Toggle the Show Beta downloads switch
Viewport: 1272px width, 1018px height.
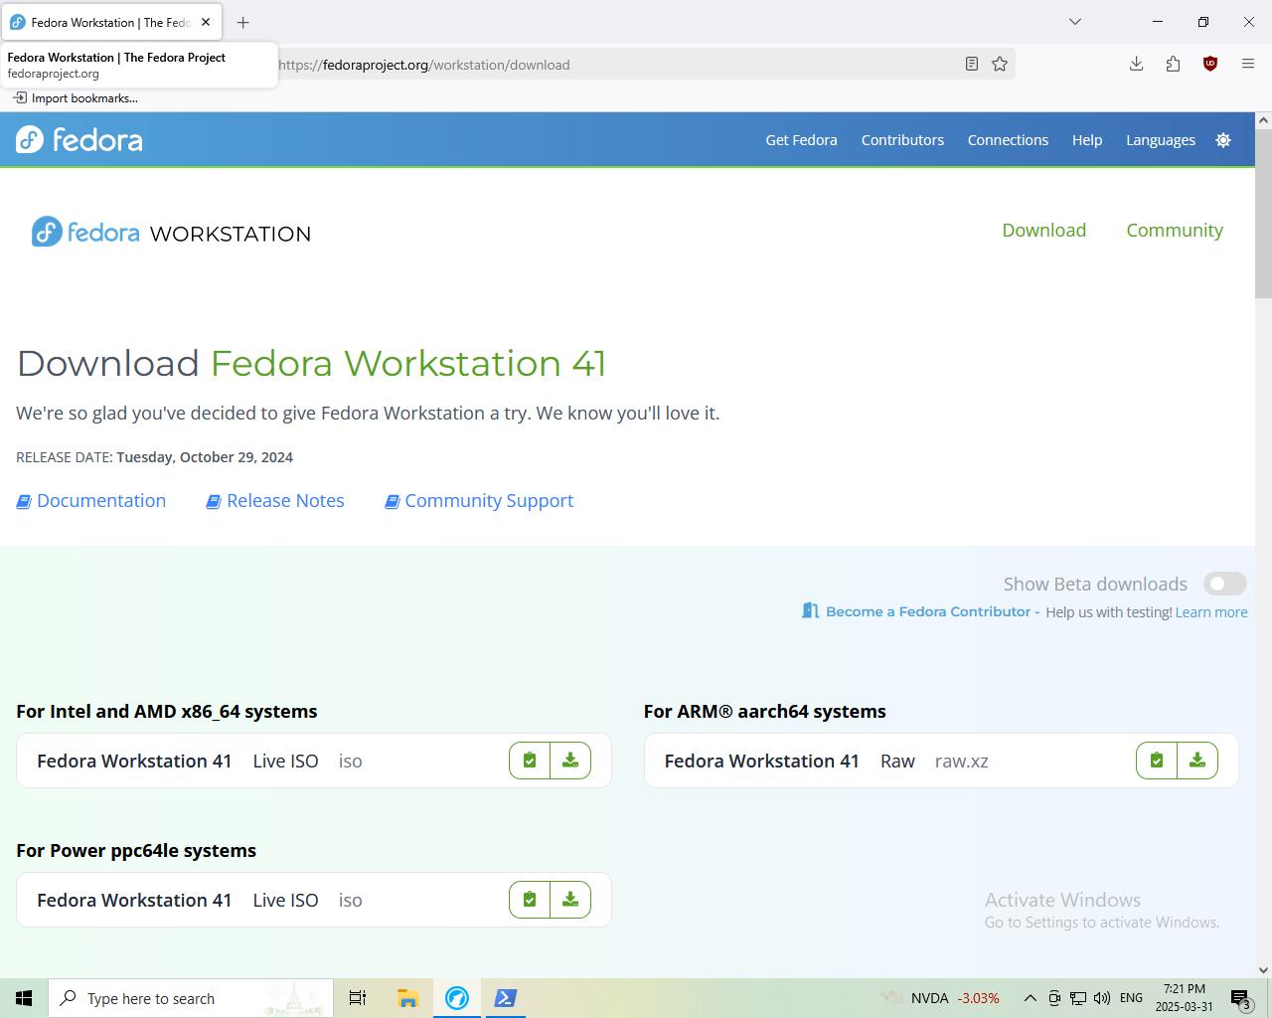click(x=1224, y=585)
